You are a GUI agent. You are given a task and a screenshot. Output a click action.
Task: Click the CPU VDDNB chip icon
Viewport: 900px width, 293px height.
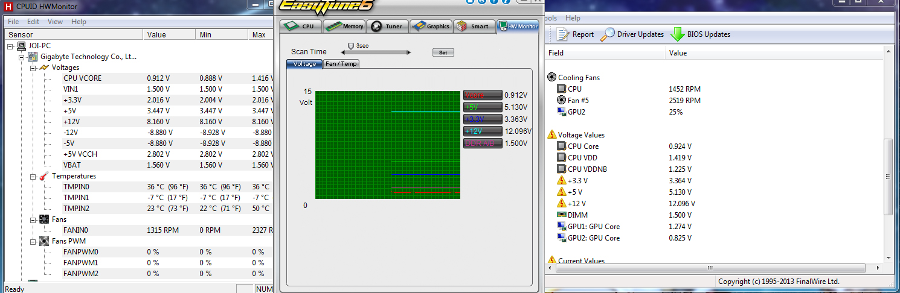[x=561, y=169]
